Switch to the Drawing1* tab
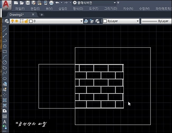Image resolution: width=172 pixels, height=133 pixels. pos(17,15)
